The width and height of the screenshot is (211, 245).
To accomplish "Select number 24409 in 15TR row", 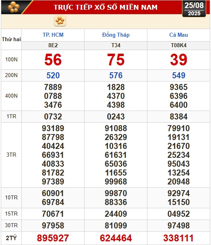I will coord(116,214).
